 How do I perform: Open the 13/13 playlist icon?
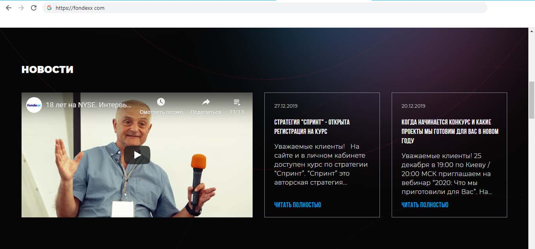click(x=237, y=102)
